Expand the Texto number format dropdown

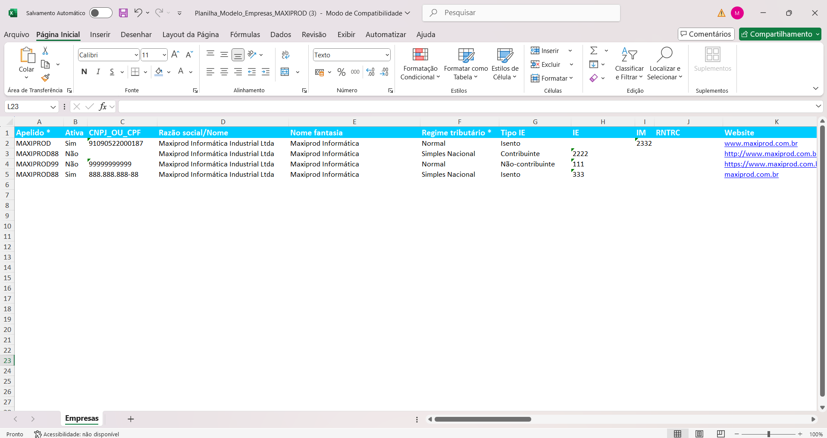387,55
